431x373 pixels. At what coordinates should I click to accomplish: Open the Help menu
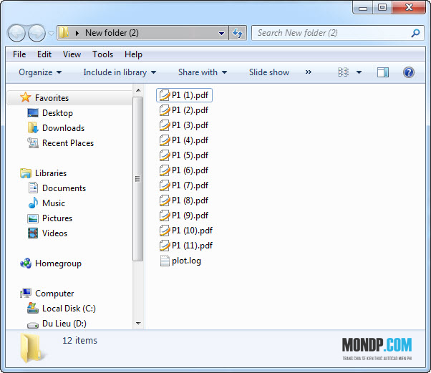(133, 54)
